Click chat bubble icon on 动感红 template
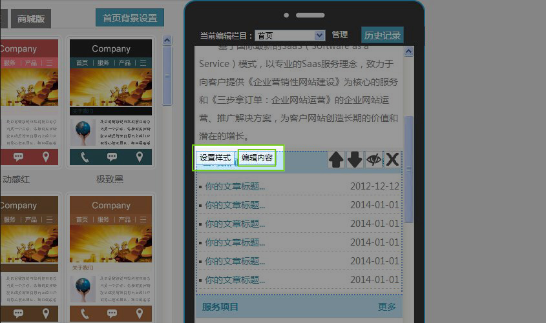Image resolution: width=546 pixels, height=323 pixels. tap(19, 157)
